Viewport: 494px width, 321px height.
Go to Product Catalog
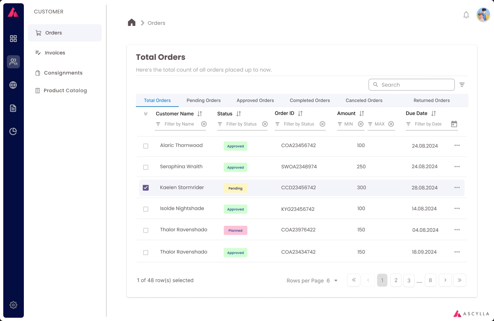pyautogui.click(x=65, y=91)
